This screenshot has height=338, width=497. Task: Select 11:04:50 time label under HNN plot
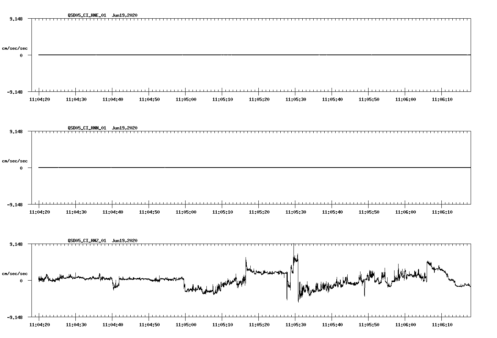pyautogui.click(x=149, y=212)
